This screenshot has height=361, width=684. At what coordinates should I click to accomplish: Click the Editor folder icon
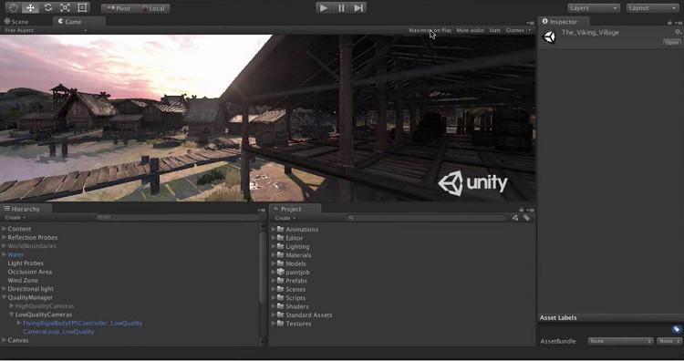[x=281, y=238]
